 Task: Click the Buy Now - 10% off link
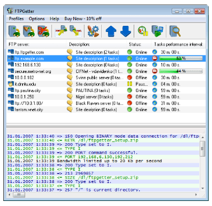(83, 19)
